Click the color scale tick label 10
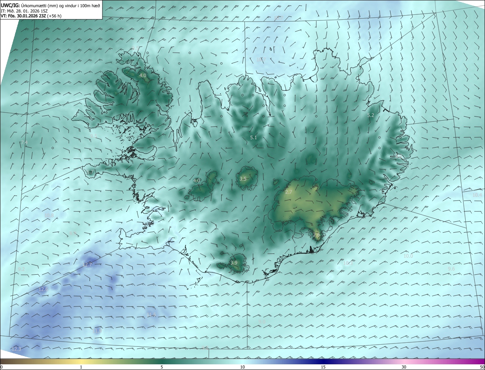This screenshot has width=485, height=370. tap(242, 367)
